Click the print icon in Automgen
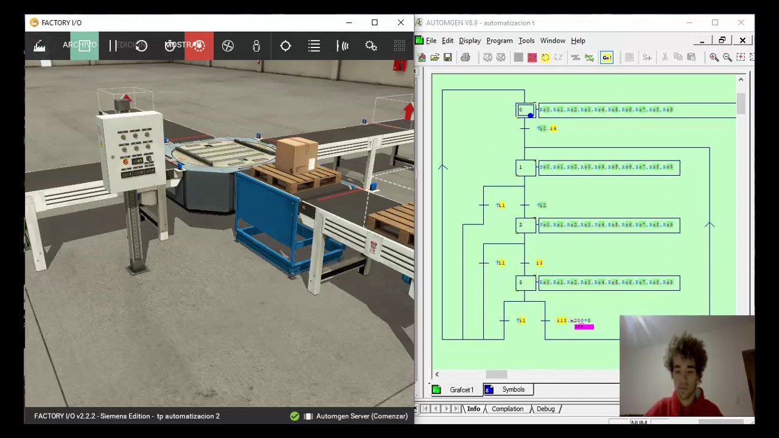The height and width of the screenshot is (438, 779). coord(466,57)
